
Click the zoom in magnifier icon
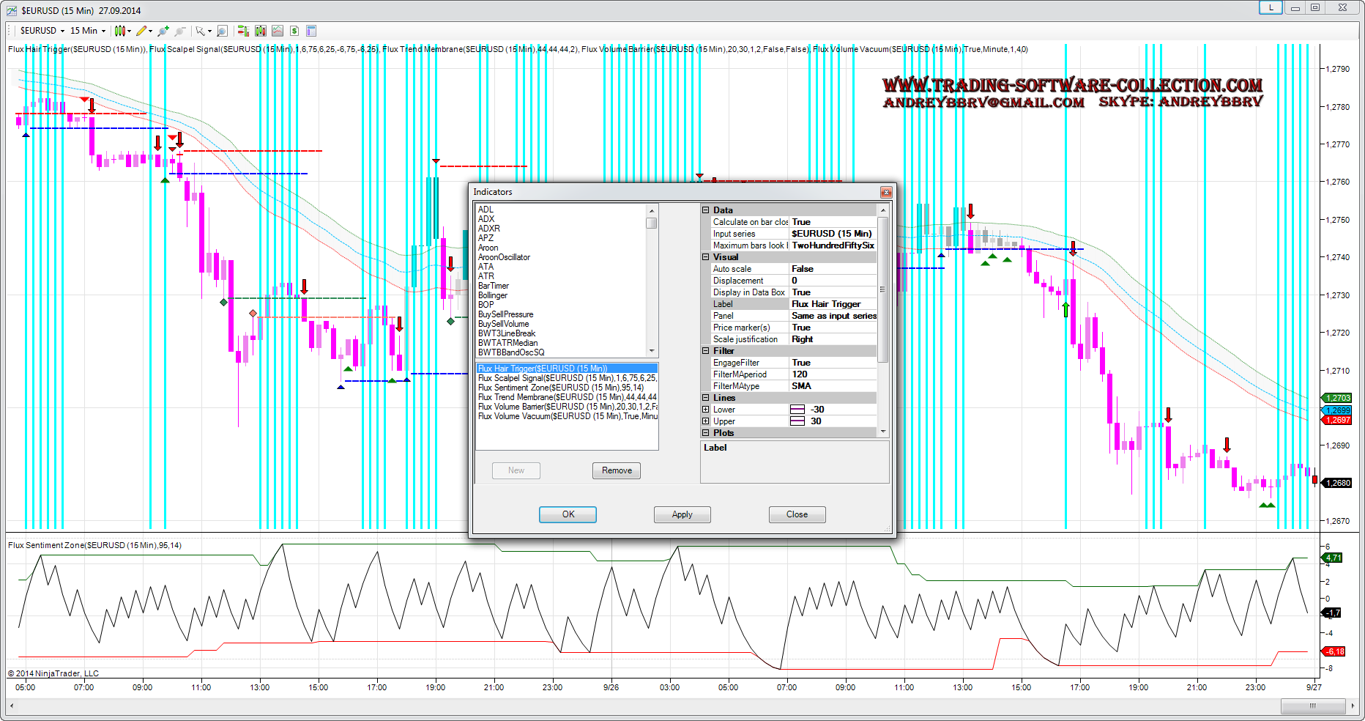point(163,31)
